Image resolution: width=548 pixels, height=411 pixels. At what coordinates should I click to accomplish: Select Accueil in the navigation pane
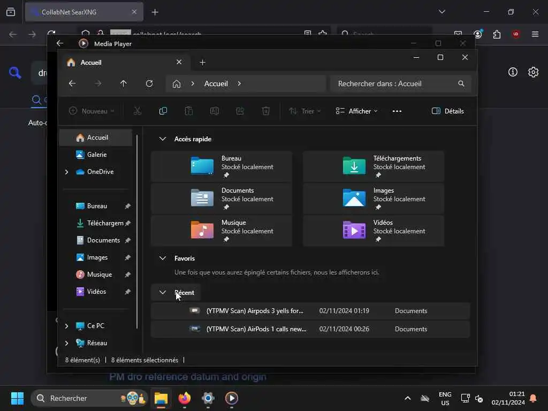pyautogui.click(x=96, y=138)
